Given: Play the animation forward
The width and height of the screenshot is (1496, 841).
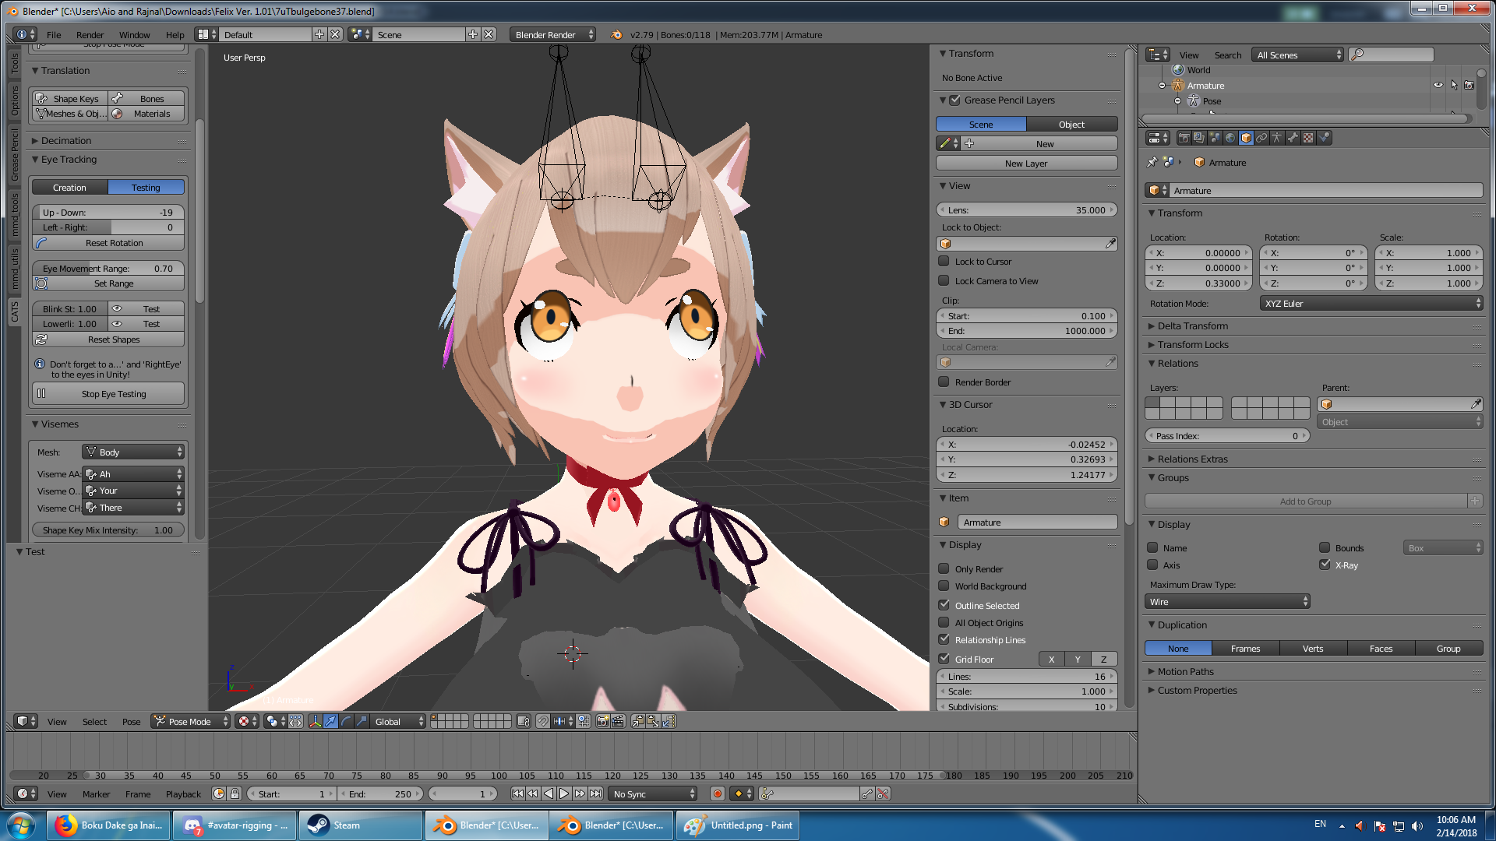Looking at the screenshot, I should pyautogui.click(x=564, y=793).
